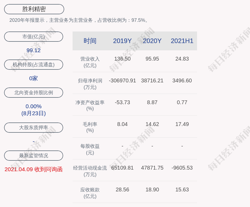The width and height of the screenshot is (250, 207).
Task: Click net profit value -306970.91
Action: [x=122, y=80]
